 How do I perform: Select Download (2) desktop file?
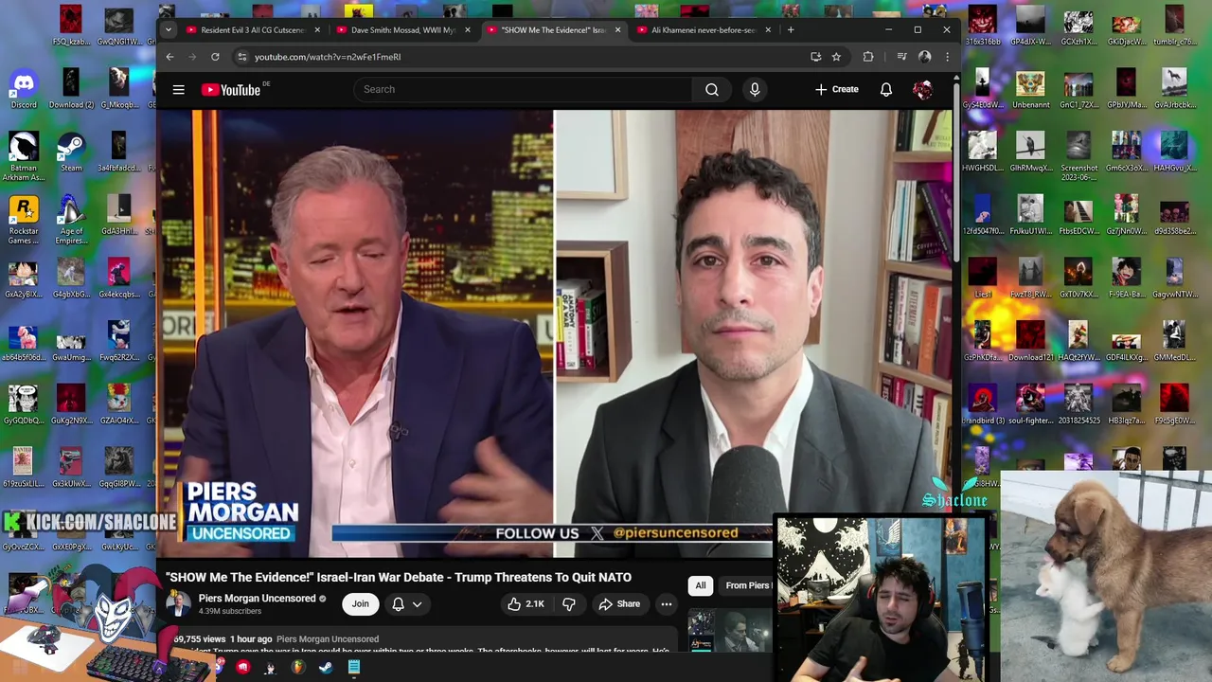point(71,89)
